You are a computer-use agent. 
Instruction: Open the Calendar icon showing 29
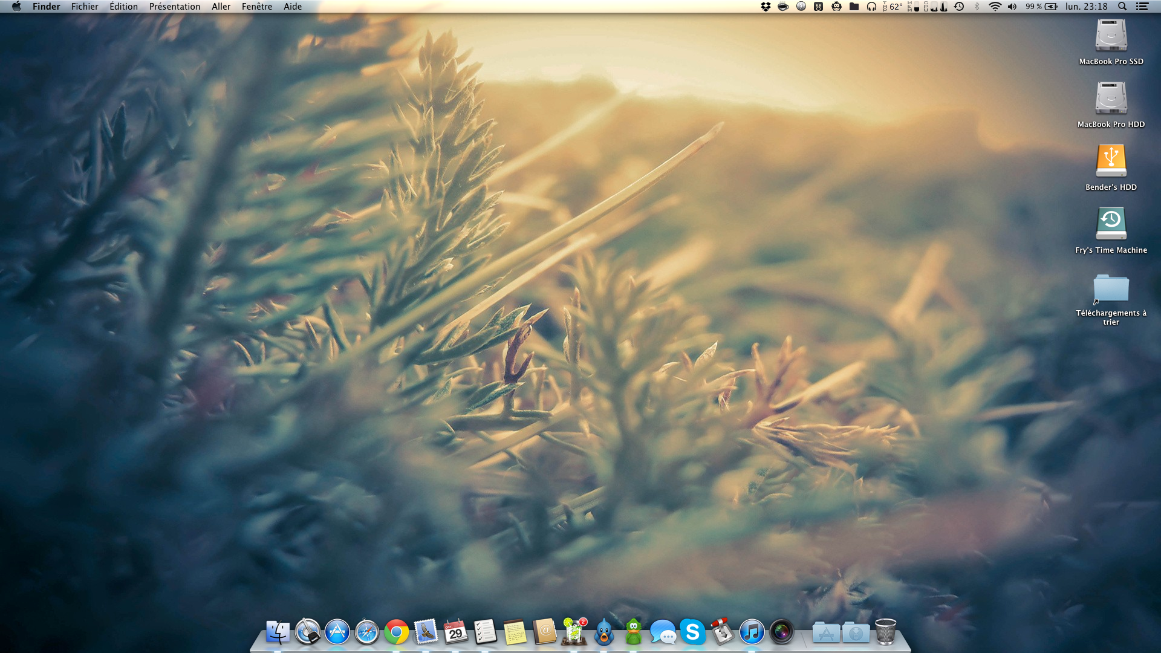455,632
